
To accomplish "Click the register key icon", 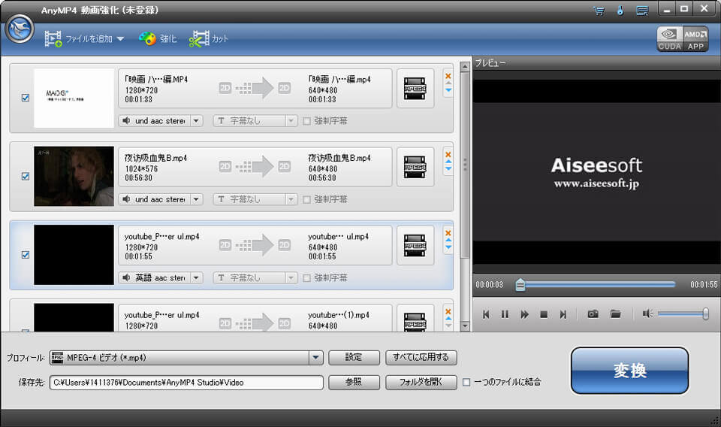I will coord(620,10).
